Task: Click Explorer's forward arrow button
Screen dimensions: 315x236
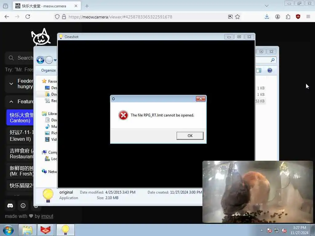Action: (49, 60)
